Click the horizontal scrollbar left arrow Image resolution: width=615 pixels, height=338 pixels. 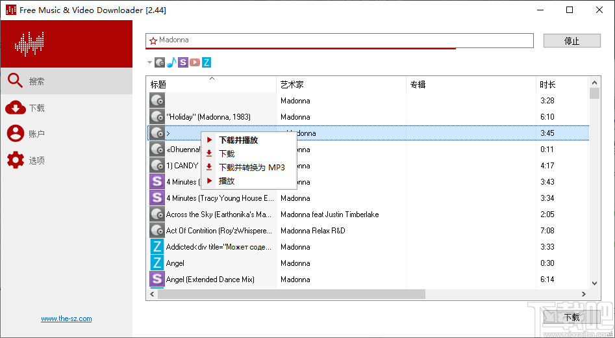[x=152, y=294]
